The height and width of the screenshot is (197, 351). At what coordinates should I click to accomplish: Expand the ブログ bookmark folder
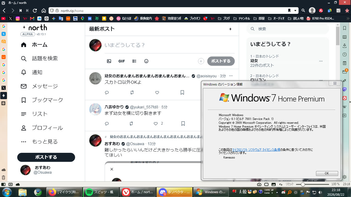[224, 19]
